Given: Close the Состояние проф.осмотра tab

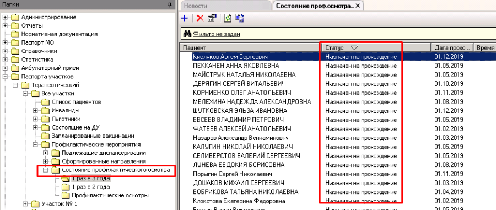Looking at the screenshot, I should 358,6.
